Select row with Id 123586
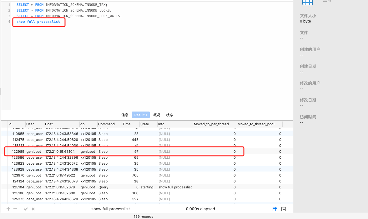This screenshot has height=219, width=368. coord(147,157)
